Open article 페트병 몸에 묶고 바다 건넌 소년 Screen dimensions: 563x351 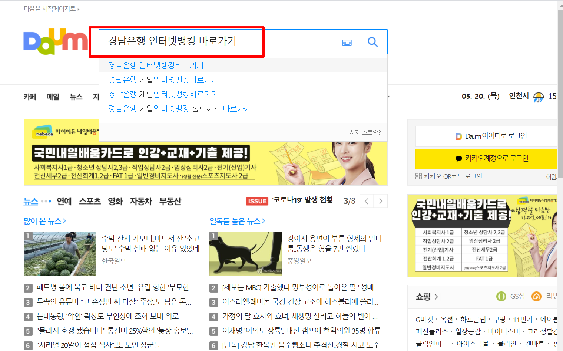tap(116, 287)
